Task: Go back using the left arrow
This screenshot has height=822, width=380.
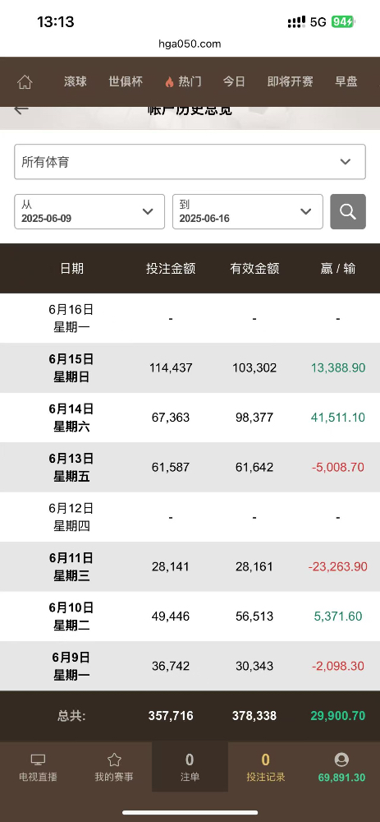Action: coord(21,109)
